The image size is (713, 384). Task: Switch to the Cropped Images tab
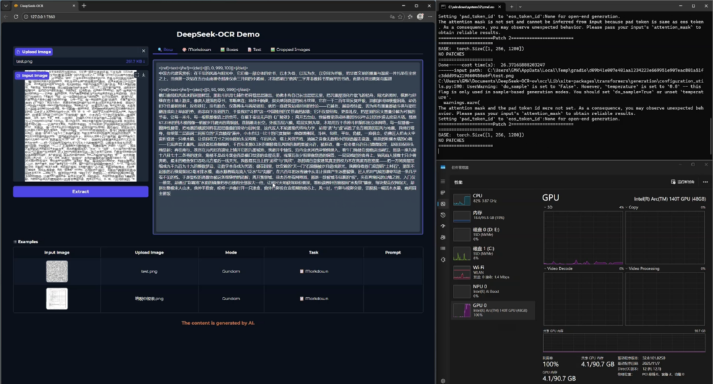click(290, 49)
